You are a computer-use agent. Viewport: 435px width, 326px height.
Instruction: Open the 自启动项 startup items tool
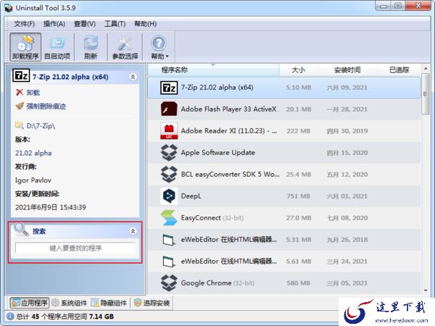pos(57,47)
